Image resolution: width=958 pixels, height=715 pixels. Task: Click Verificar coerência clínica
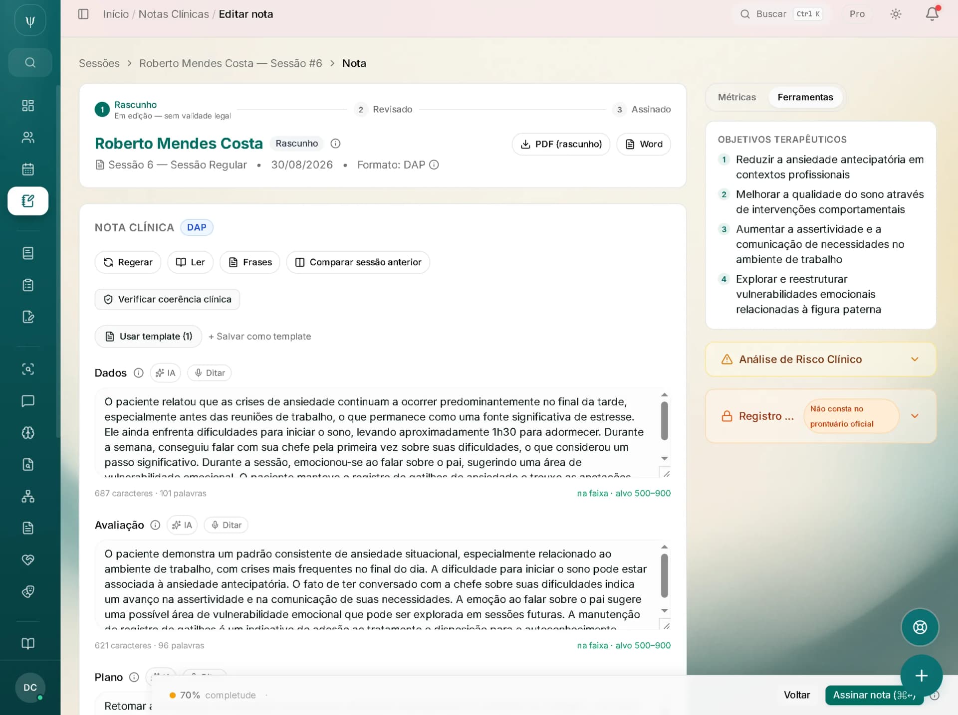click(167, 299)
